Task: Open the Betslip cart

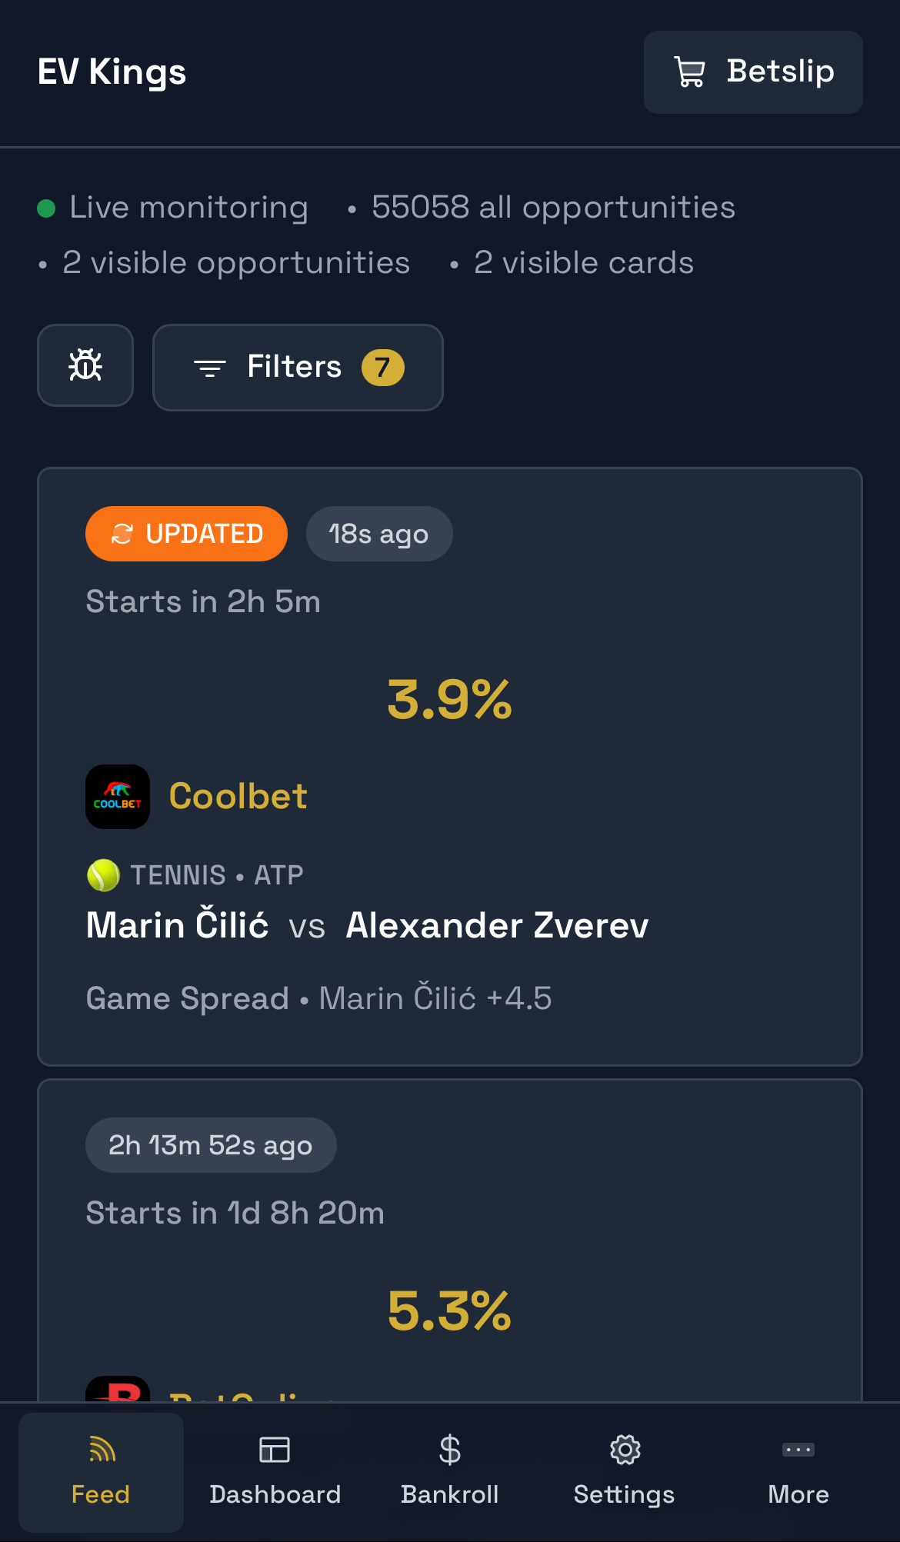Action: click(x=752, y=72)
